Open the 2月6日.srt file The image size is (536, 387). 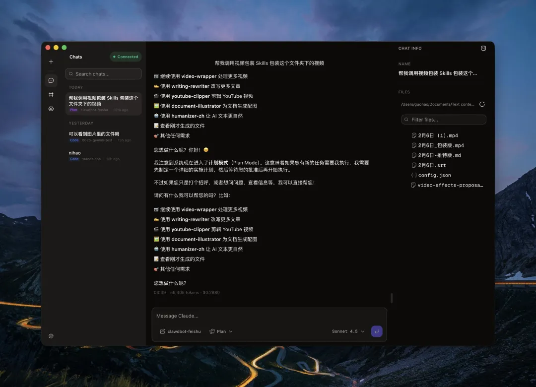tap(432, 165)
